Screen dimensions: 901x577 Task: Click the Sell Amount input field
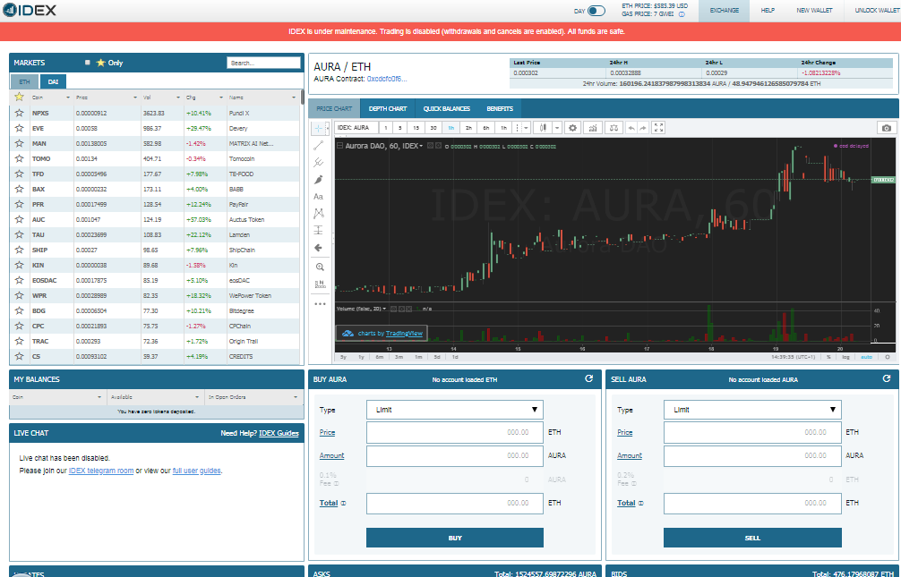[752, 455]
